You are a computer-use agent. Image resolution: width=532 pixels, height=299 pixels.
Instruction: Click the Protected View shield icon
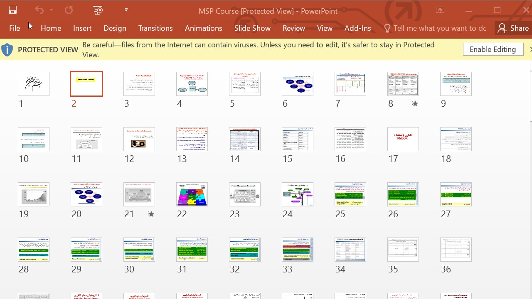(x=7, y=50)
